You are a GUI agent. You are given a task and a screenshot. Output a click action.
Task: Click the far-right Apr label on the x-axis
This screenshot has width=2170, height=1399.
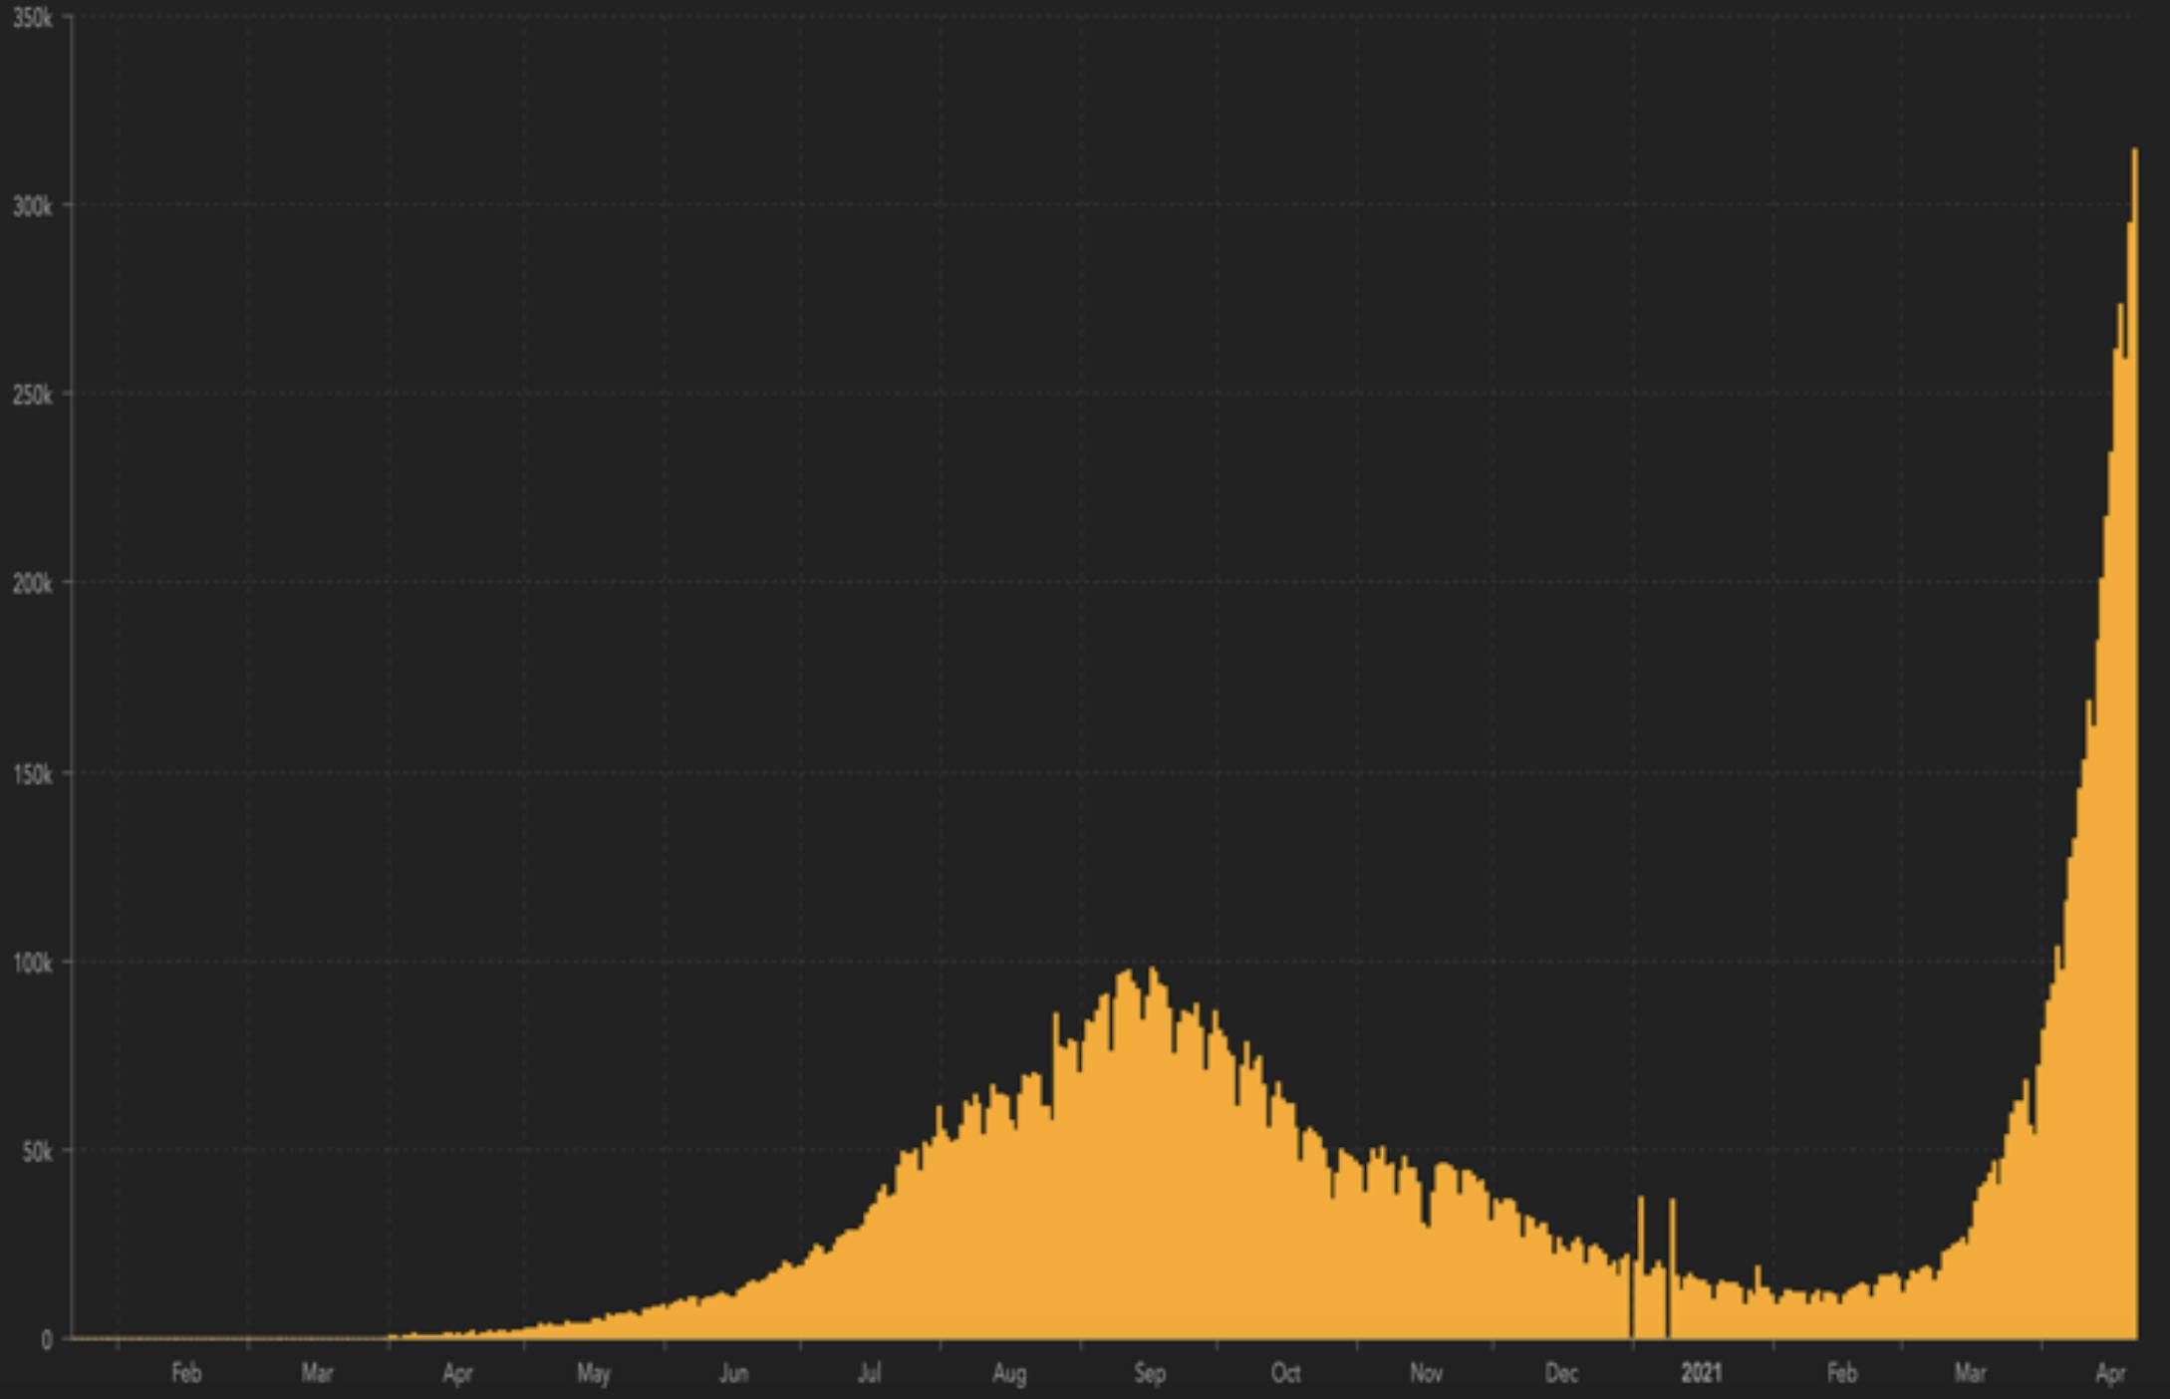(x=2109, y=1373)
